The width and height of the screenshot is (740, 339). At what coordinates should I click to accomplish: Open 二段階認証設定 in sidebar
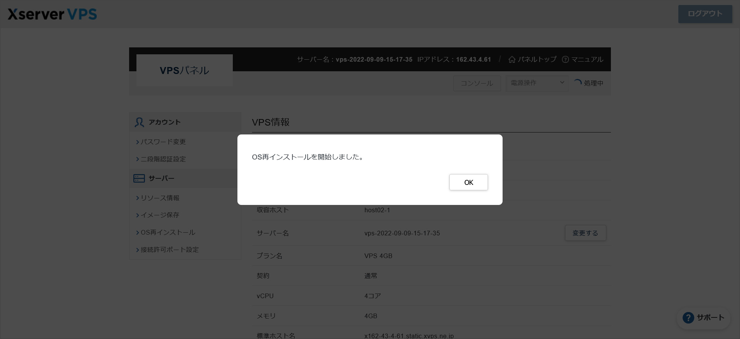(163, 159)
